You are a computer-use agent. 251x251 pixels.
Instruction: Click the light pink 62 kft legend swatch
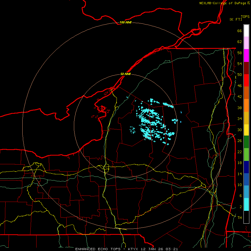click(x=246, y=43)
